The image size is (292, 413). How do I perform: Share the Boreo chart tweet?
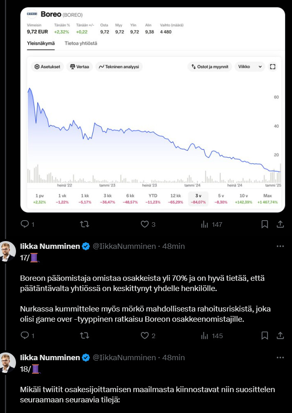tap(281, 224)
